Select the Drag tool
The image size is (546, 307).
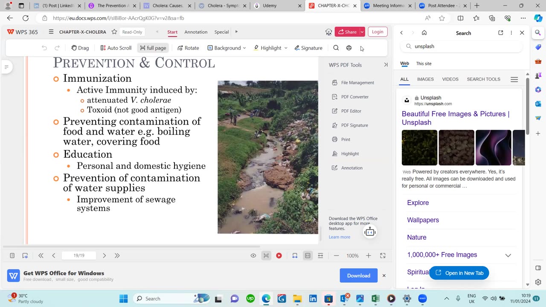pos(80,48)
